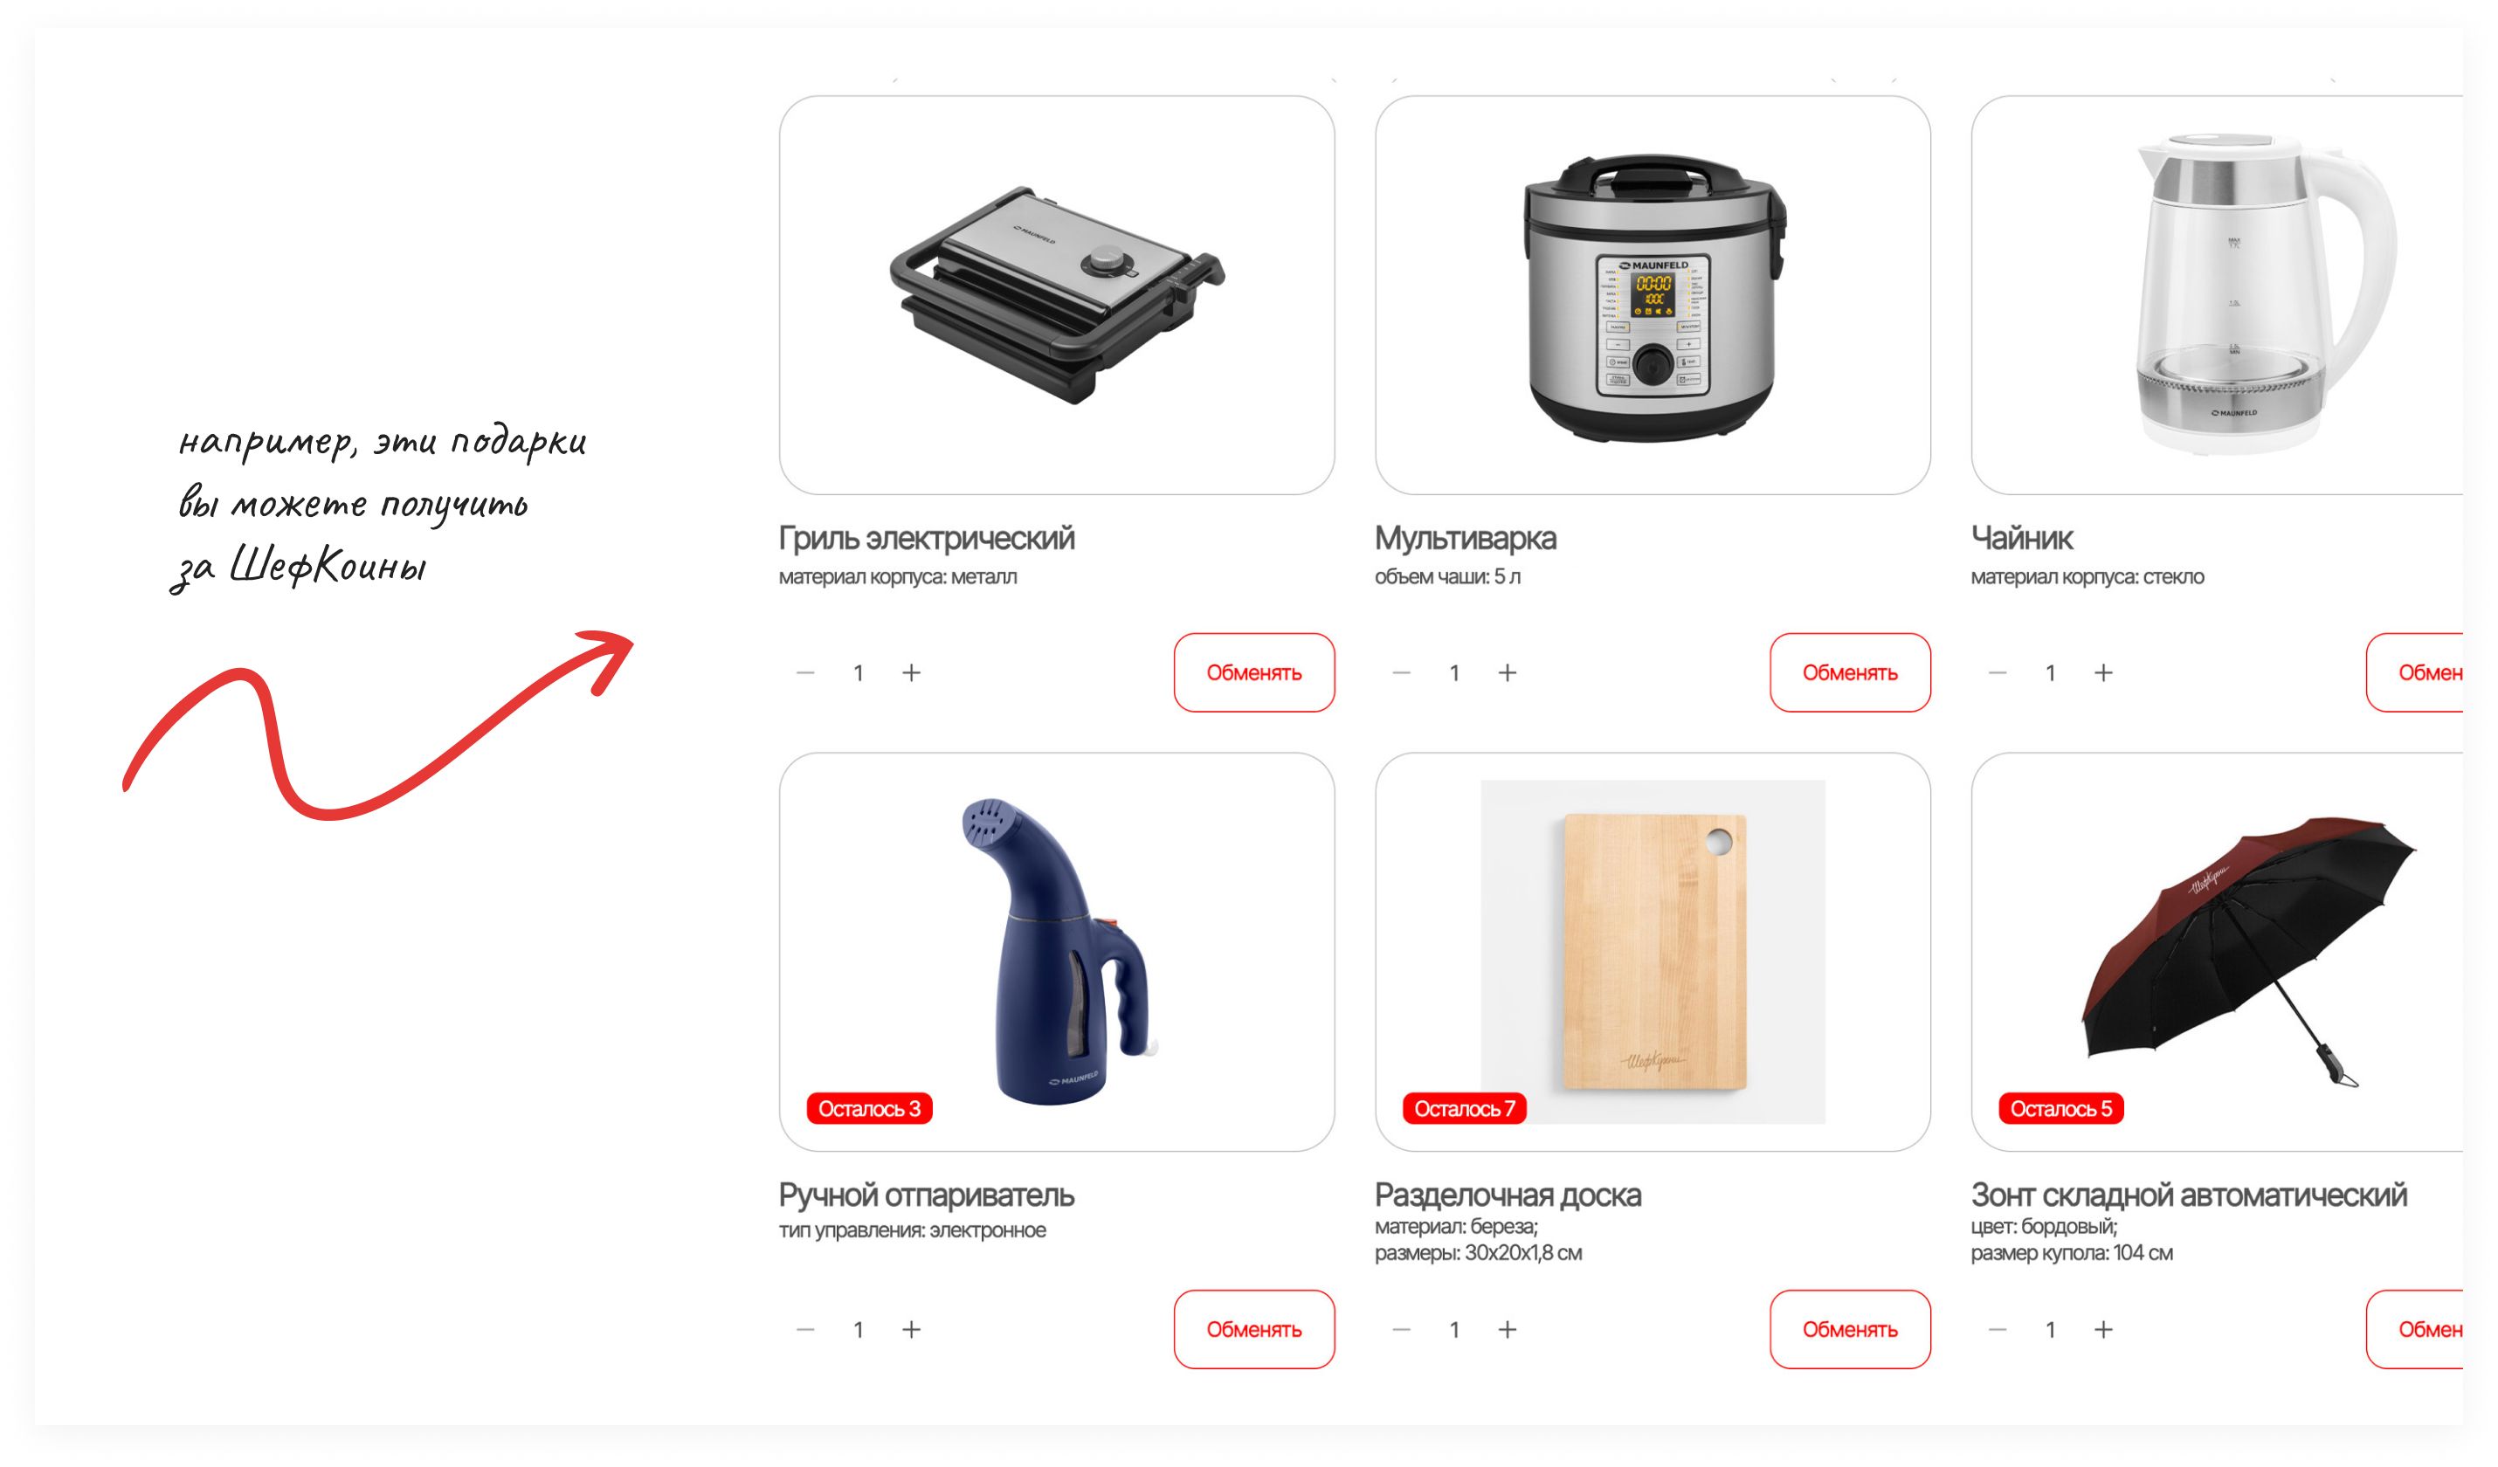Viewport: 2498px width, 1467px height.
Task: Add one more Ручной отпариватель
Action: [x=911, y=1329]
